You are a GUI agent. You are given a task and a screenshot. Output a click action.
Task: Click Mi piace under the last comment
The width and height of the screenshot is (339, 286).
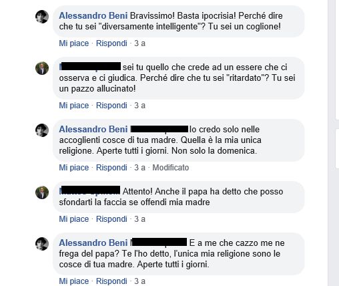tap(74, 281)
